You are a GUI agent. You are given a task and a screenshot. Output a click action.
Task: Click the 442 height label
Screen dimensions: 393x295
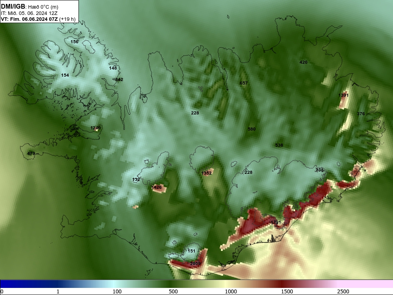coord(119,79)
